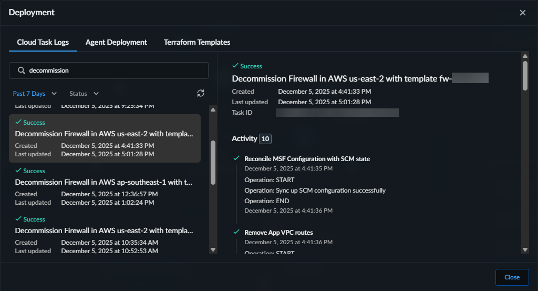Image resolution: width=538 pixels, height=291 pixels.
Task: Click detail panel scroll down arrow
Action: click(x=524, y=249)
